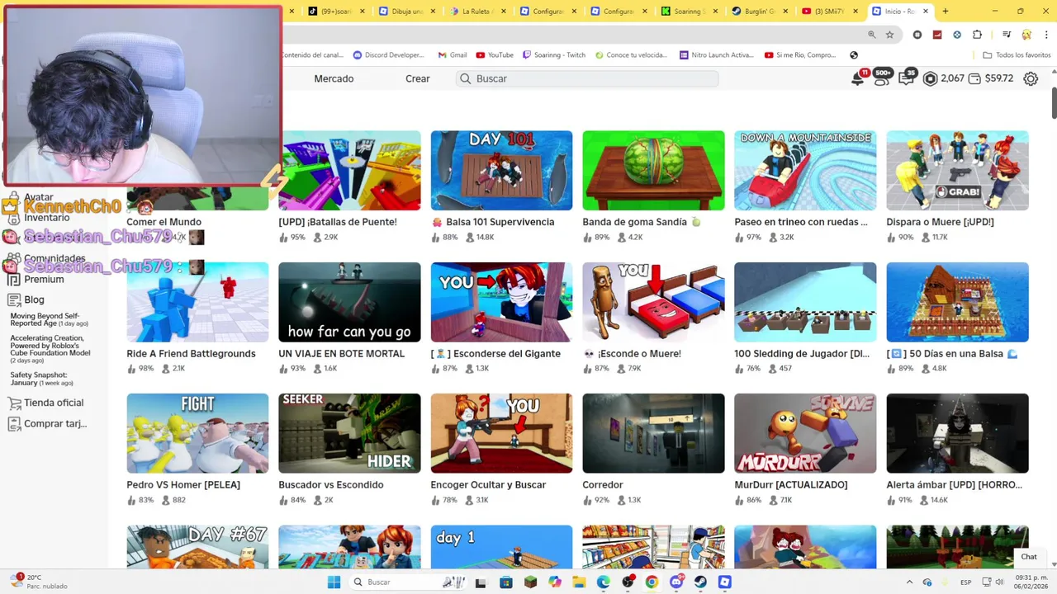1057x594 pixels.
Task: Open Nitro Launch Activa bookmark
Action: coord(717,55)
